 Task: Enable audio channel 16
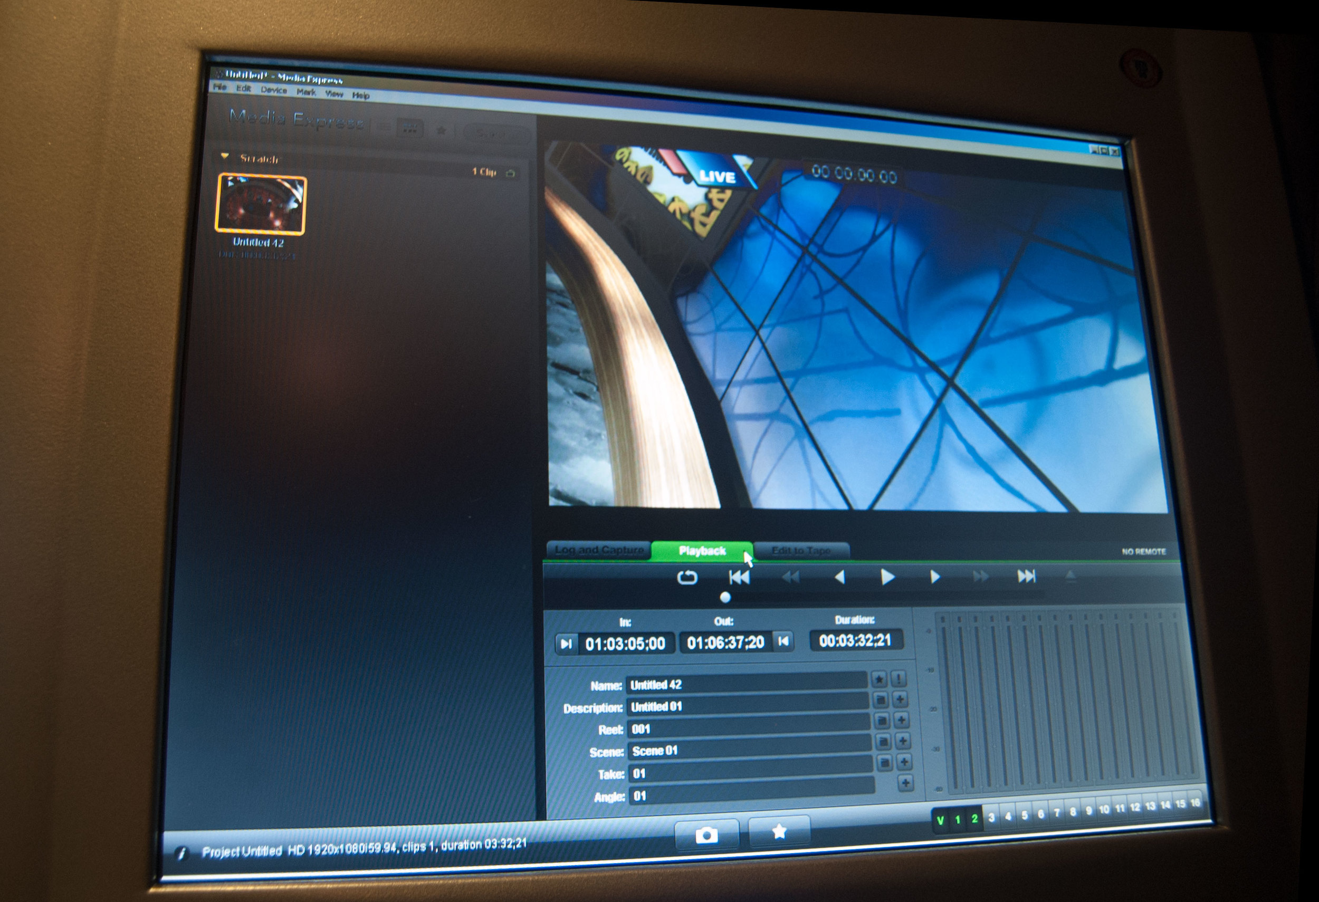1194,803
